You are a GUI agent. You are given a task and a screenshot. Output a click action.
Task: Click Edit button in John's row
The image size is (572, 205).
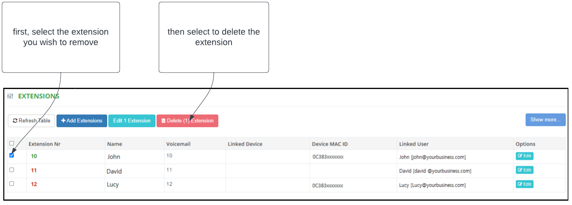coord(524,156)
